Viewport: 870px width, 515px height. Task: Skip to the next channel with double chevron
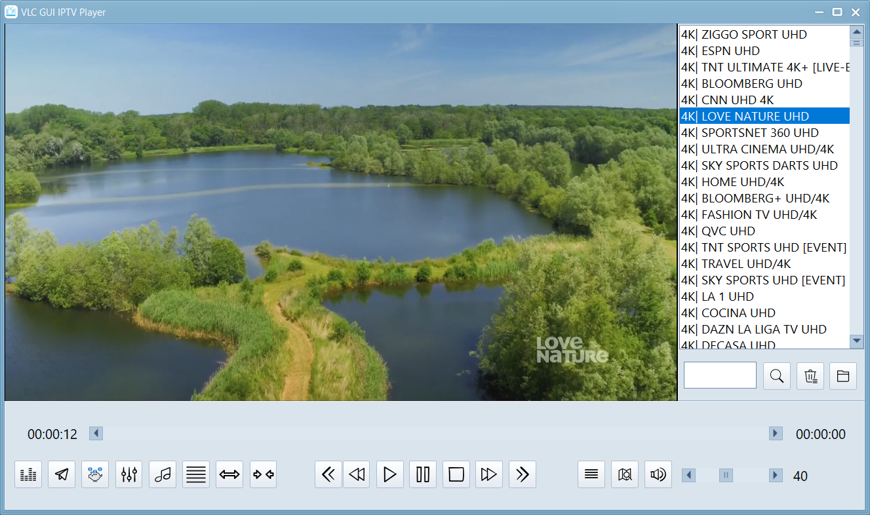[523, 474]
